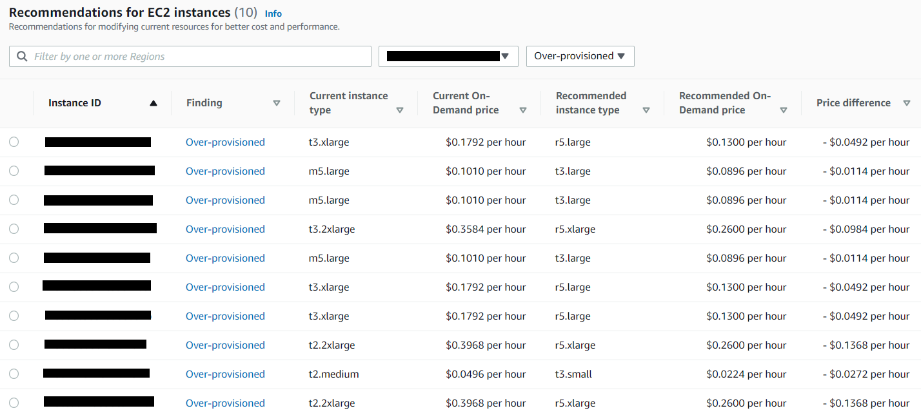Select the radio button for t2.medium row
This screenshot has width=921, height=415.
(x=14, y=374)
